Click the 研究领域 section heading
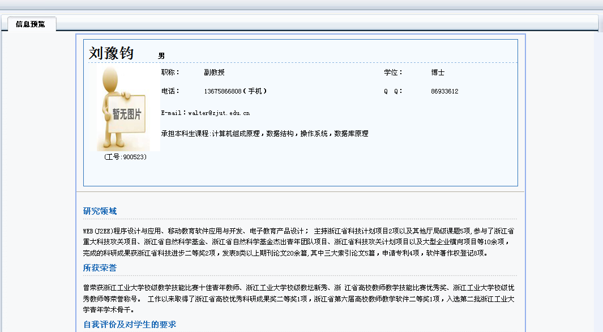Viewport: 603px width, 332px height. pos(100,211)
